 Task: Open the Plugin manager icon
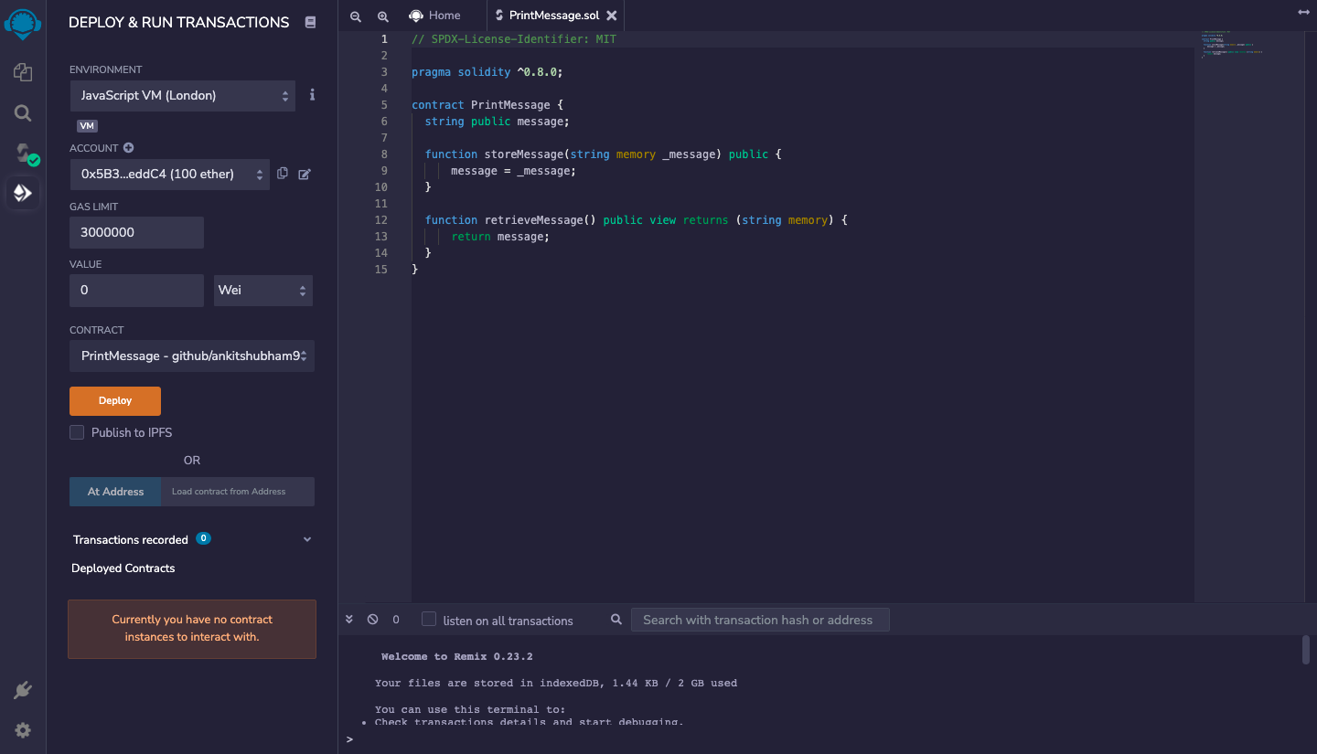[x=23, y=690]
